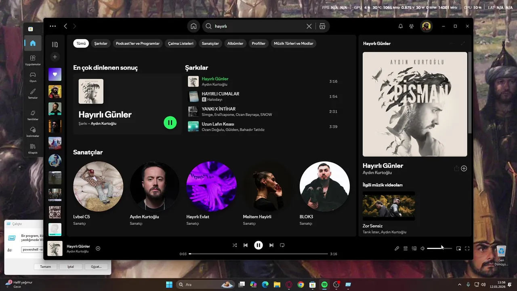Open Hayırlı Evlat artist card
Screen dimensions: 517x291
[x=211, y=194]
